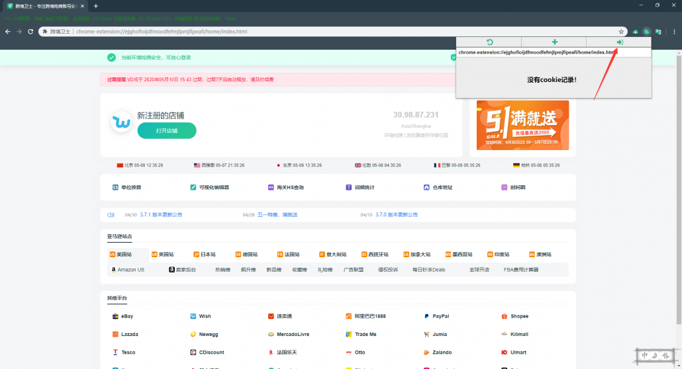
Task: Open the 仓库地址 tool
Action: (438, 187)
